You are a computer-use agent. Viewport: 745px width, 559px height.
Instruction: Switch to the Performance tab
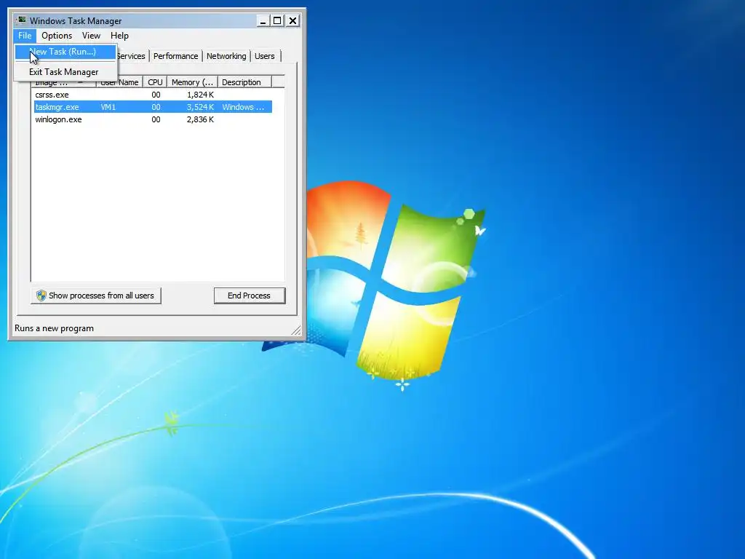point(175,56)
